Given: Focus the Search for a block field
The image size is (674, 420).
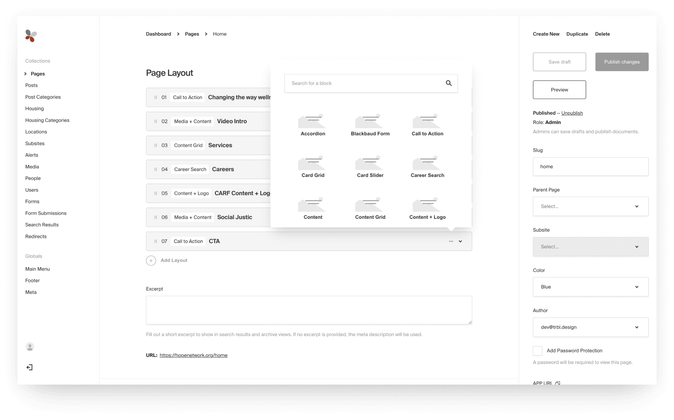Looking at the screenshot, I should (371, 83).
